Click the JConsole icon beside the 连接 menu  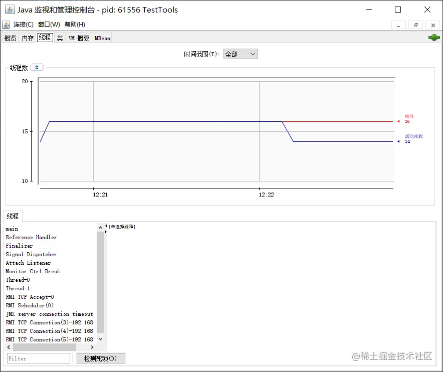click(x=6, y=24)
